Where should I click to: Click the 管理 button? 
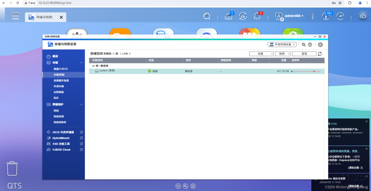pos(304,54)
